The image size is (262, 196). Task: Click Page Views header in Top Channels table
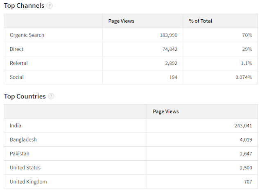(x=121, y=21)
